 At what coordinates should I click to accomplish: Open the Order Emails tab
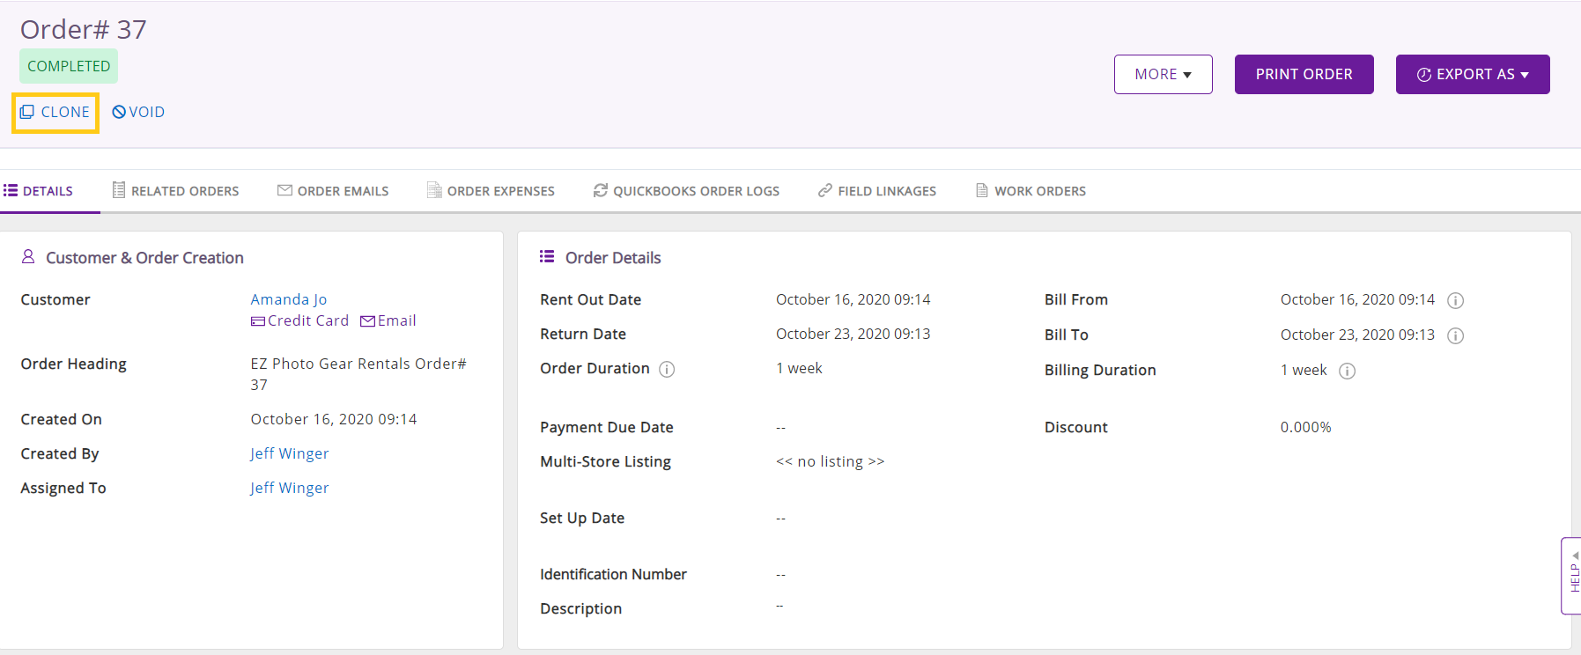pyautogui.click(x=333, y=191)
